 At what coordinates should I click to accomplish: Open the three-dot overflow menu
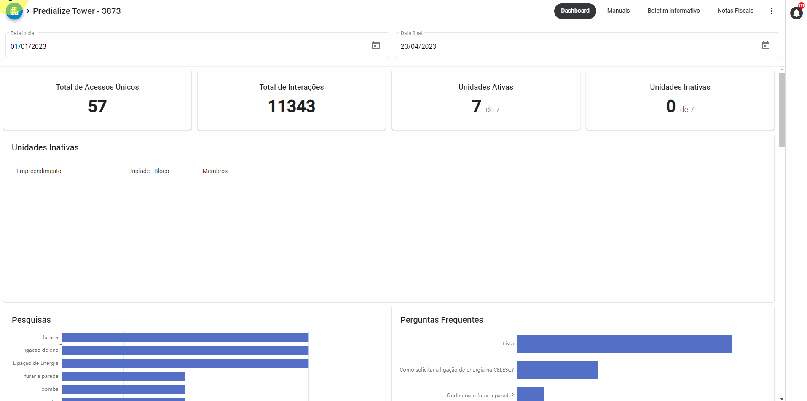tap(772, 11)
